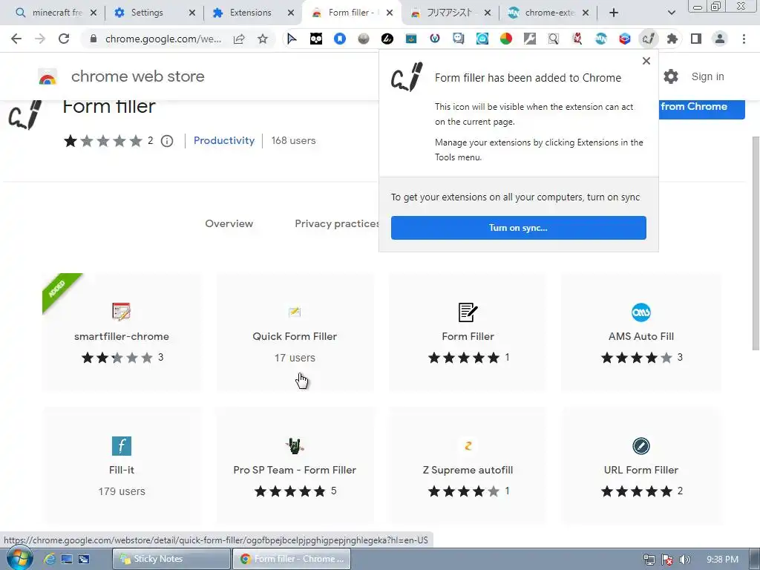
Task: Open Pro SP Team - Form Filler card
Action: pos(295,466)
